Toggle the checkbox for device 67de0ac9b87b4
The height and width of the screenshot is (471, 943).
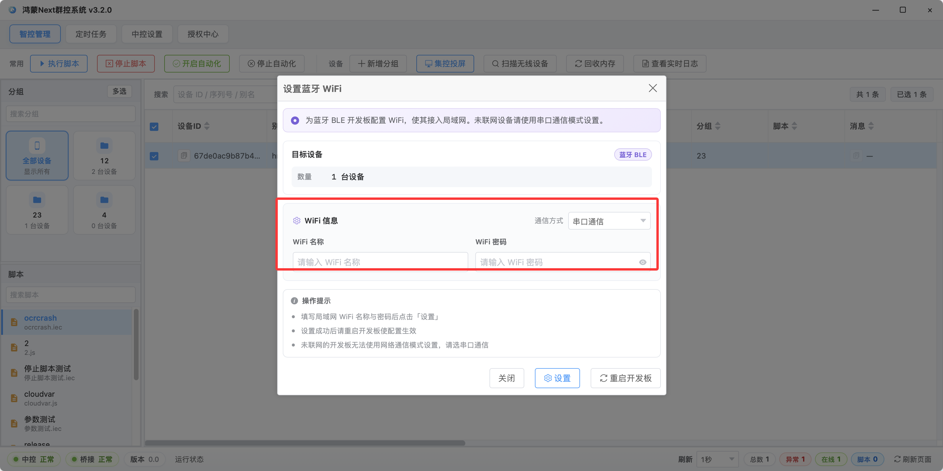tap(154, 156)
